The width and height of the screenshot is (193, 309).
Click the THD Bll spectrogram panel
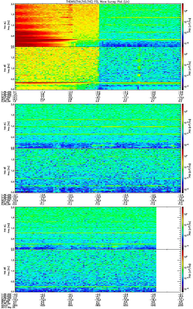(x=98, y=170)
